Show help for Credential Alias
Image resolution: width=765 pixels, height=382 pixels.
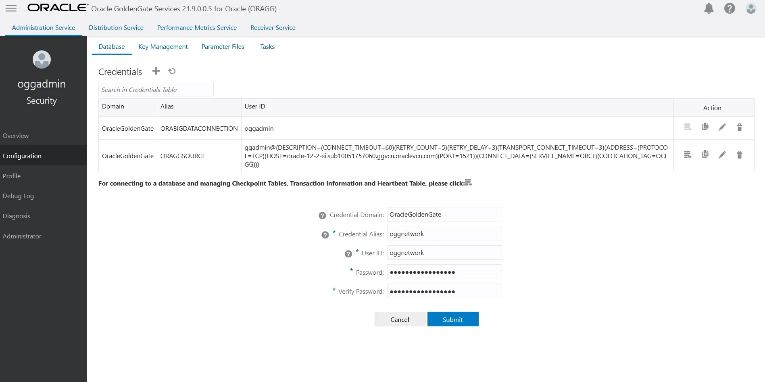(325, 235)
